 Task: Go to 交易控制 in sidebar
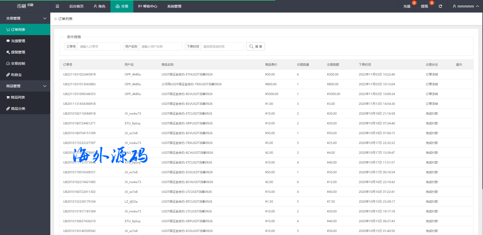pyautogui.click(x=18, y=63)
